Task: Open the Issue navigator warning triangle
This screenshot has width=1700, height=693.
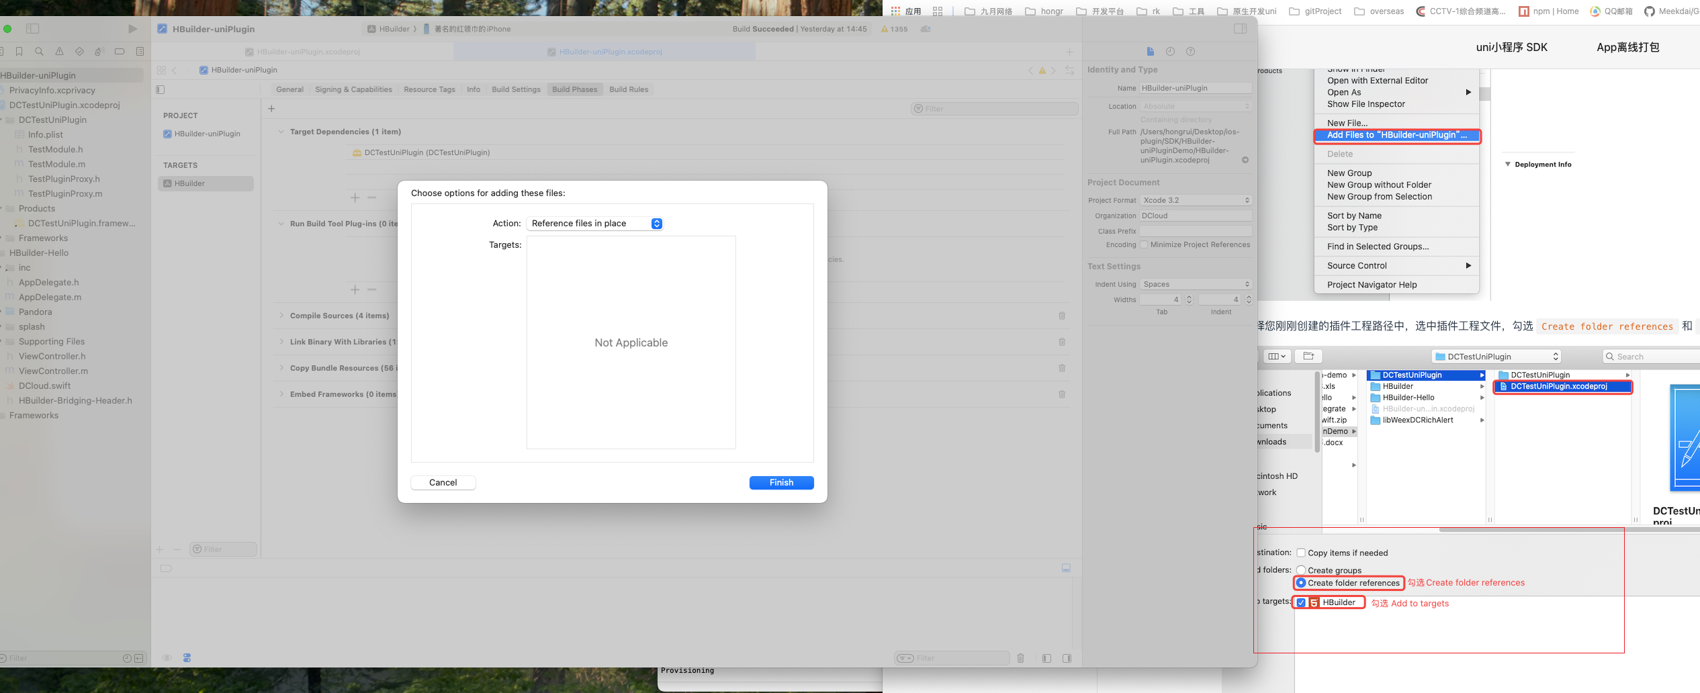Action: pyautogui.click(x=59, y=52)
